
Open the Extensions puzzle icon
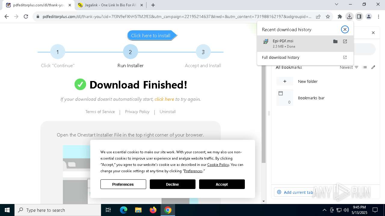(x=340, y=16)
